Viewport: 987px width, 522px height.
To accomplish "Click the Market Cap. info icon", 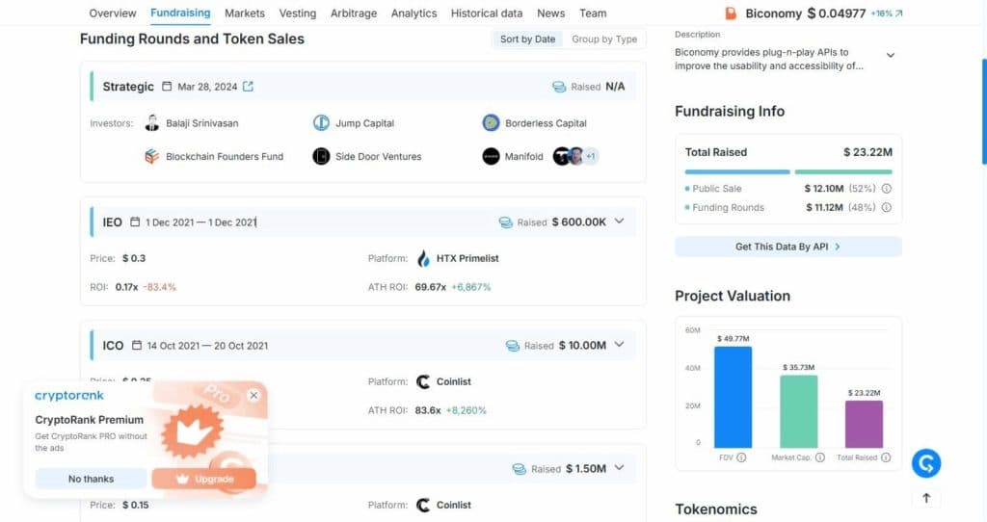I will click(819, 457).
